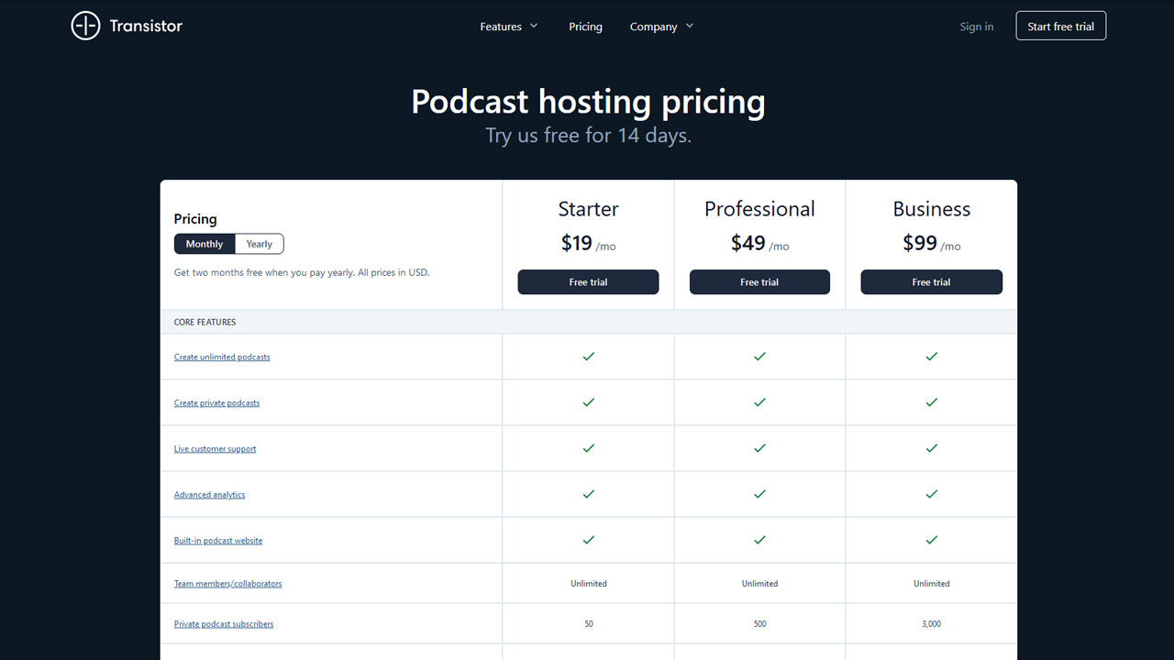Click 'Get two months free' note
The width and height of the screenshot is (1174, 660).
[302, 272]
